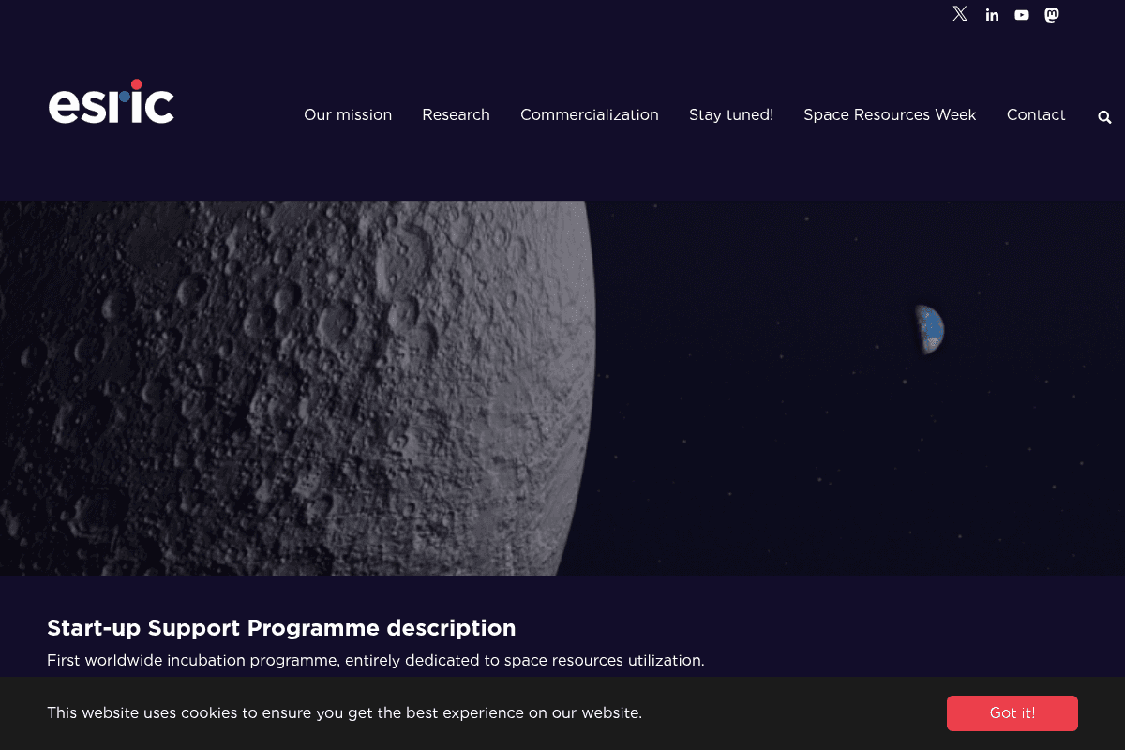Expand the Stay tuned! navigation item

pos(731,114)
